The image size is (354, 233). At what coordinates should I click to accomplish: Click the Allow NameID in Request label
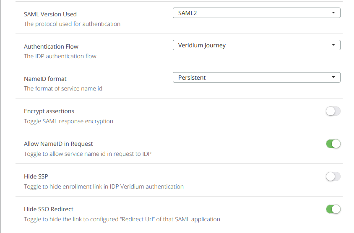tap(58, 144)
